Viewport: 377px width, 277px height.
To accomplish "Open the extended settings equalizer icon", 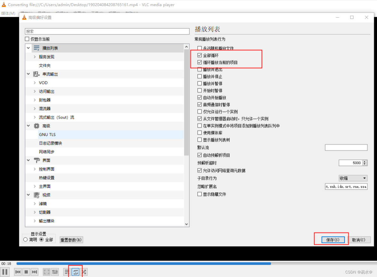I will 55,272.
